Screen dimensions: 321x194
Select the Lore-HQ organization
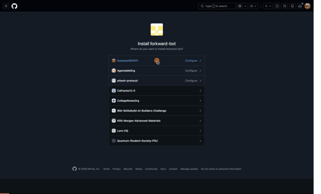point(157,131)
